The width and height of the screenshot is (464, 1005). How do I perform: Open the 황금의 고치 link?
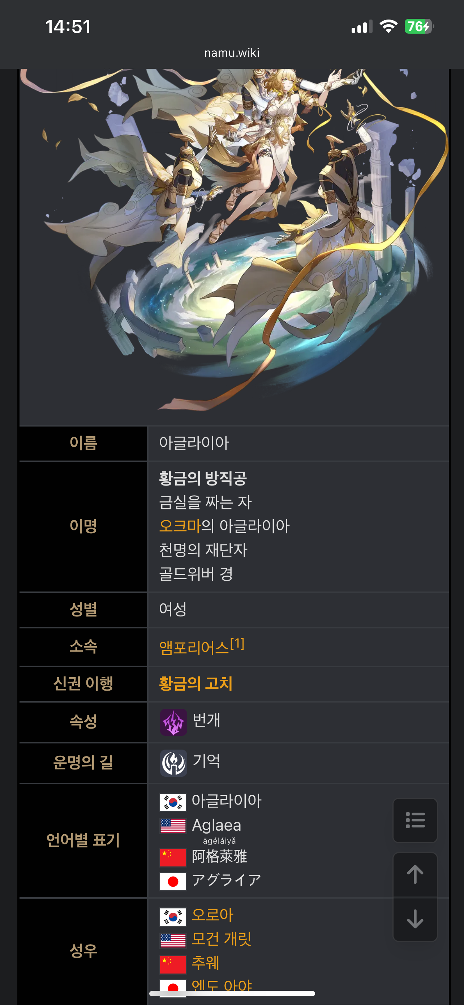[x=196, y=683]
